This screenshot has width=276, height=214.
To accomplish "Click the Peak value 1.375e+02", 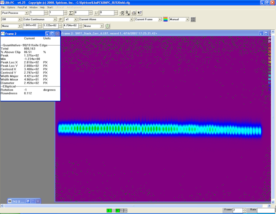I will (31, 56).
